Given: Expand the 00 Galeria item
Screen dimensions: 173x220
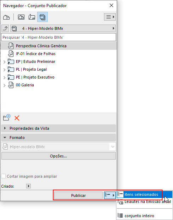Looking at the screenshot, I should 4,85.
